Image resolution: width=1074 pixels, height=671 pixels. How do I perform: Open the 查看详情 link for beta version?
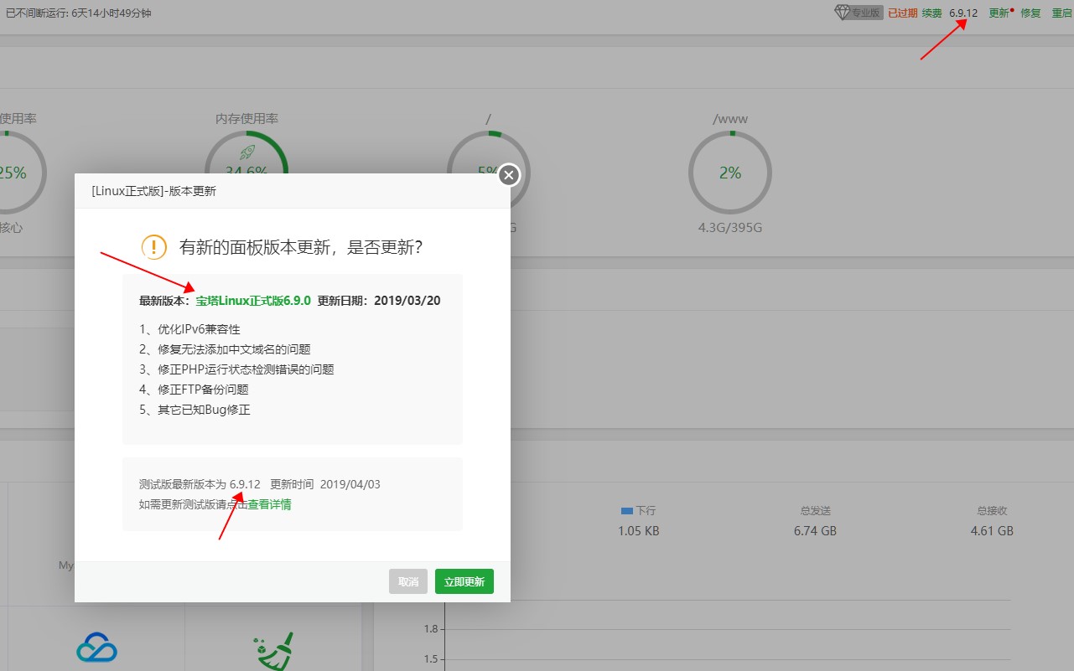click(x=269, y=504)
